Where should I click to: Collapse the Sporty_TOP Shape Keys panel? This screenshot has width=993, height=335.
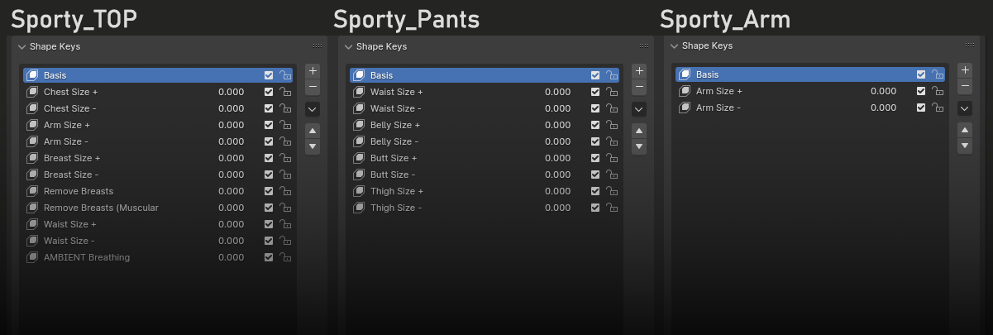pos(22,46)
